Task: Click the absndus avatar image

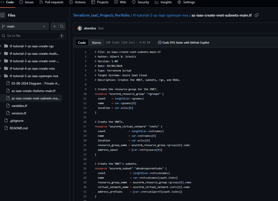Action: [x=80, y=28]
